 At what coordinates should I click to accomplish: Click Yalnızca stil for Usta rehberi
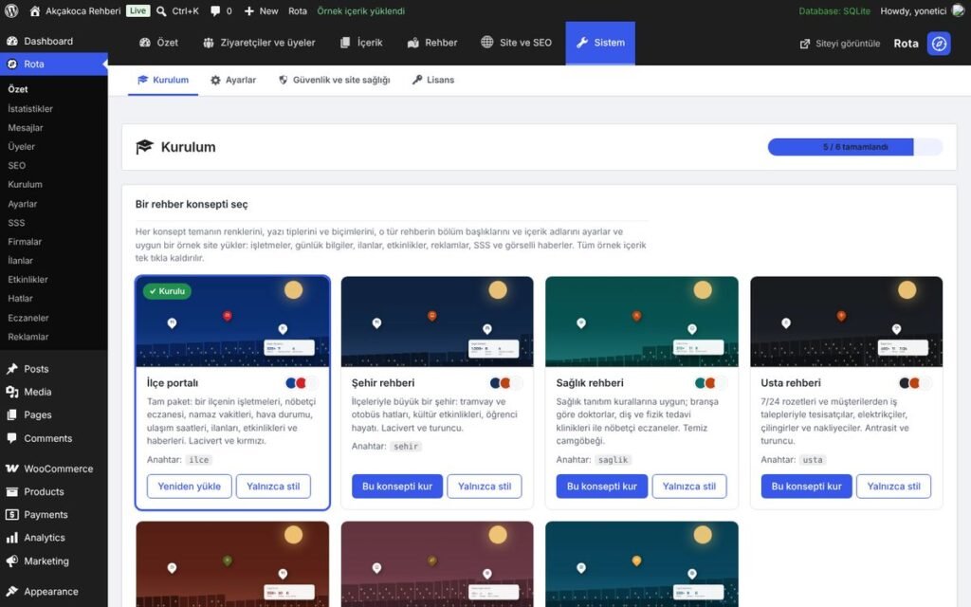(893, 487)
